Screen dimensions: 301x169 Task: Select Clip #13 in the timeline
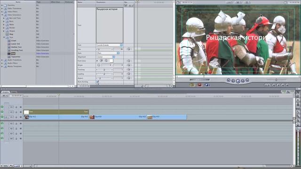167,117
